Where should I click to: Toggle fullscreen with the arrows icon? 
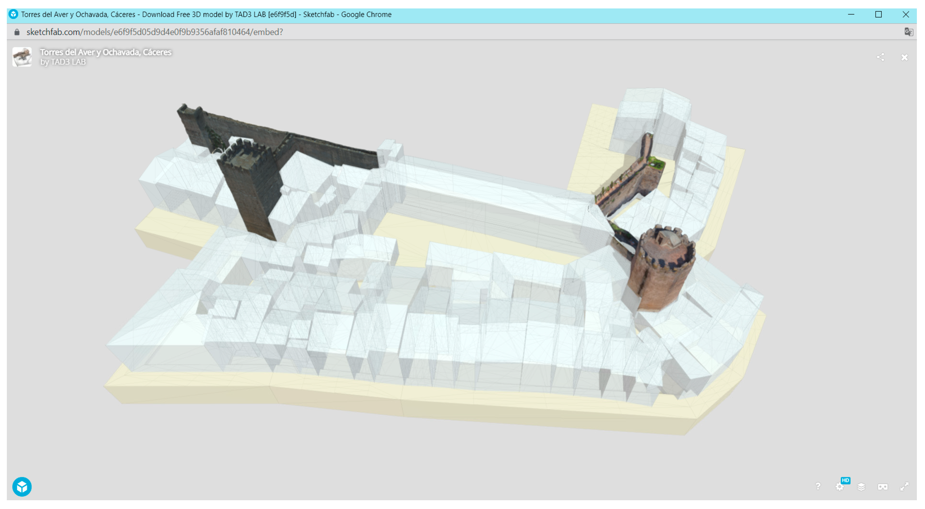(904, 486)
